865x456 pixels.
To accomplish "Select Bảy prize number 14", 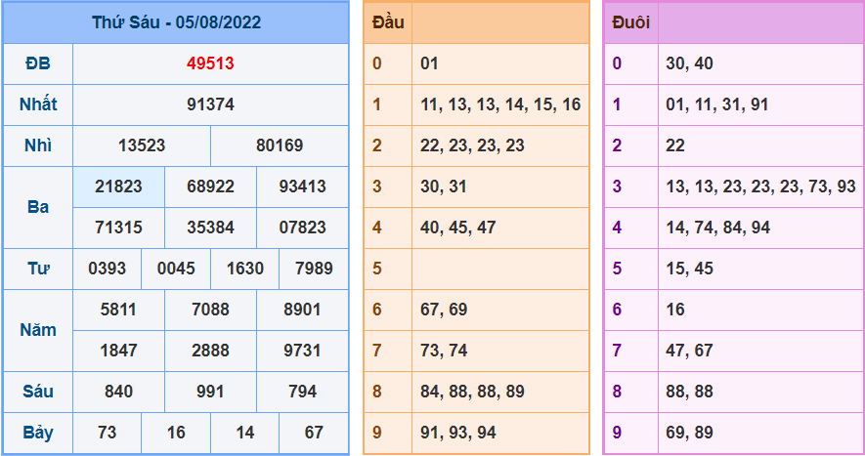I will click(x=245, y=433).
